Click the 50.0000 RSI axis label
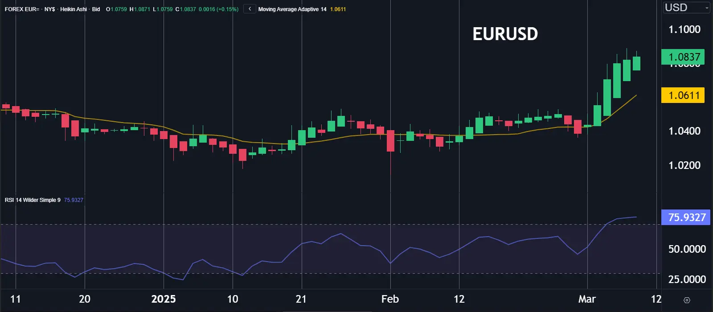Image resolution: width=713 pixels, height=312 pixels. (687, 249)
